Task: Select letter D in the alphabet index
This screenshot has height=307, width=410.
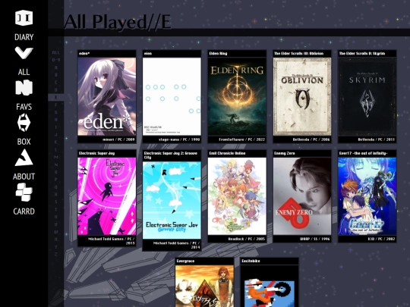Action: [x=56, y=89]
